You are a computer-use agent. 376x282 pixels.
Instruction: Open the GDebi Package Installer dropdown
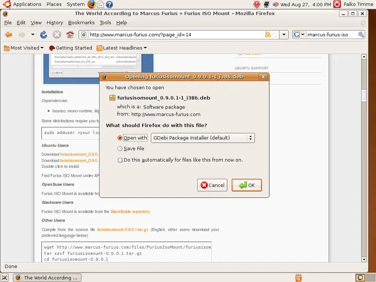click(x=203, y=138)
